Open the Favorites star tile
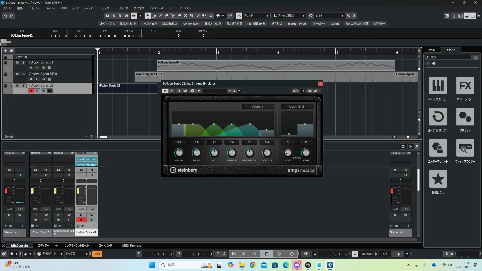The height and width of the screenshot is (271, 482). tap(438, 179)
